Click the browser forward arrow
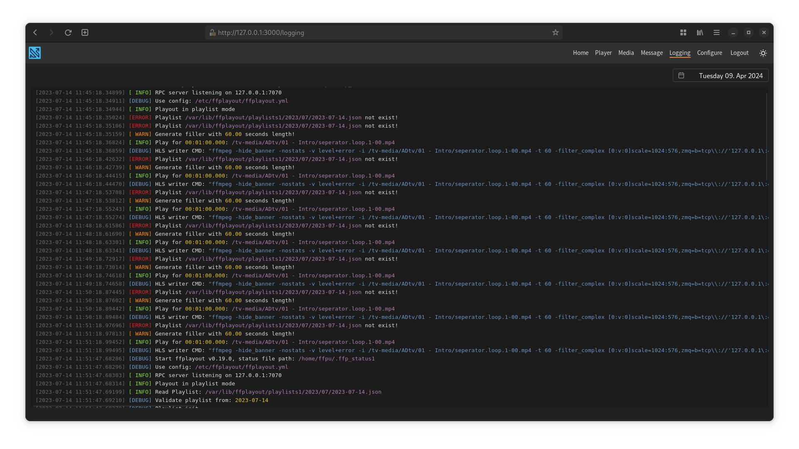 (x=51, y=32)
